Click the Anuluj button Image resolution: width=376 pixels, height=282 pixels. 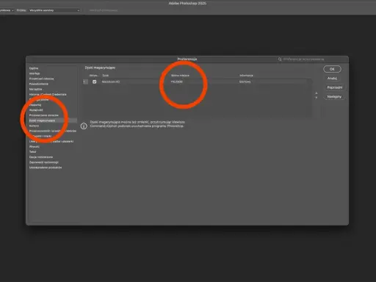coord(332,79)
